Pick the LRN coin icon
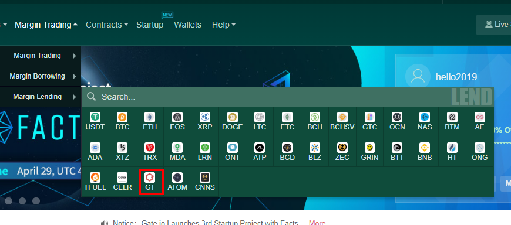Viewport: 511px width, 225px height. point(205,148)
